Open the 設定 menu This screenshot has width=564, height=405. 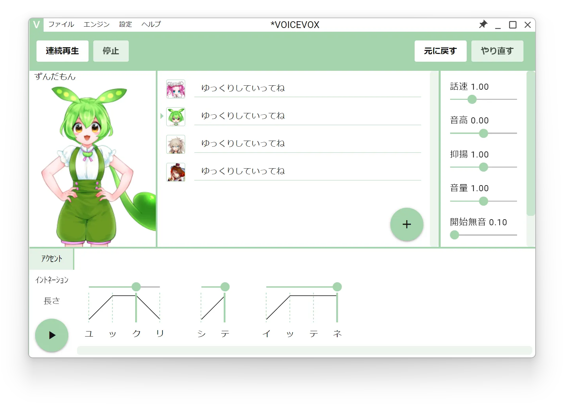pos(125,24)
